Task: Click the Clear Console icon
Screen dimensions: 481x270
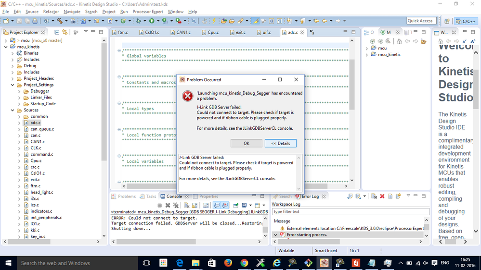Action: coord(186,205)
